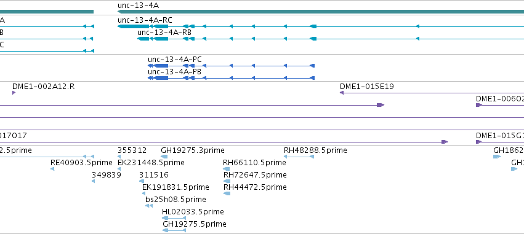Select the GH19275.5prime label
Image resolution: width=524 pixels, height=234 pixels.
point(194,224)
